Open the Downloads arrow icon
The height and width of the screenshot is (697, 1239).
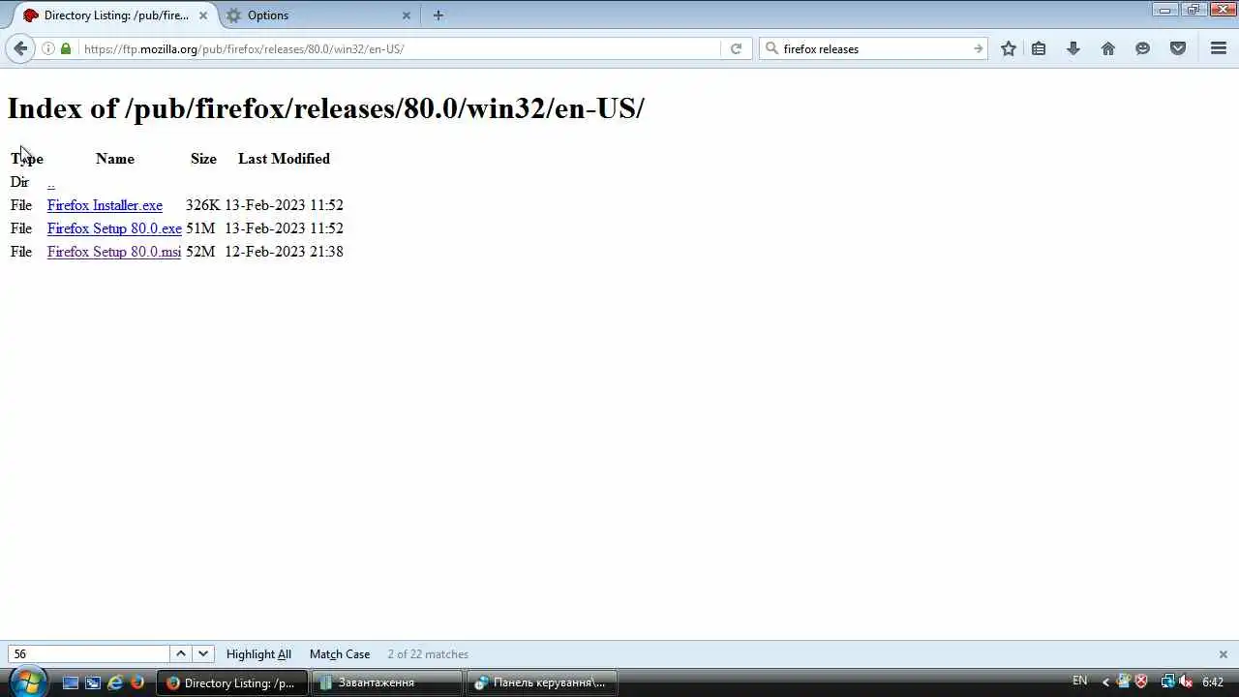(x=1073, y=48)
